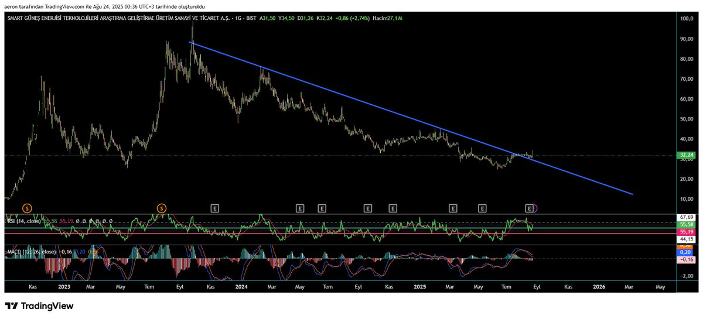Viewport: 703px width, 319px height.
Task: Click the 50,00 price scale label
Action: tap(687, 119)
